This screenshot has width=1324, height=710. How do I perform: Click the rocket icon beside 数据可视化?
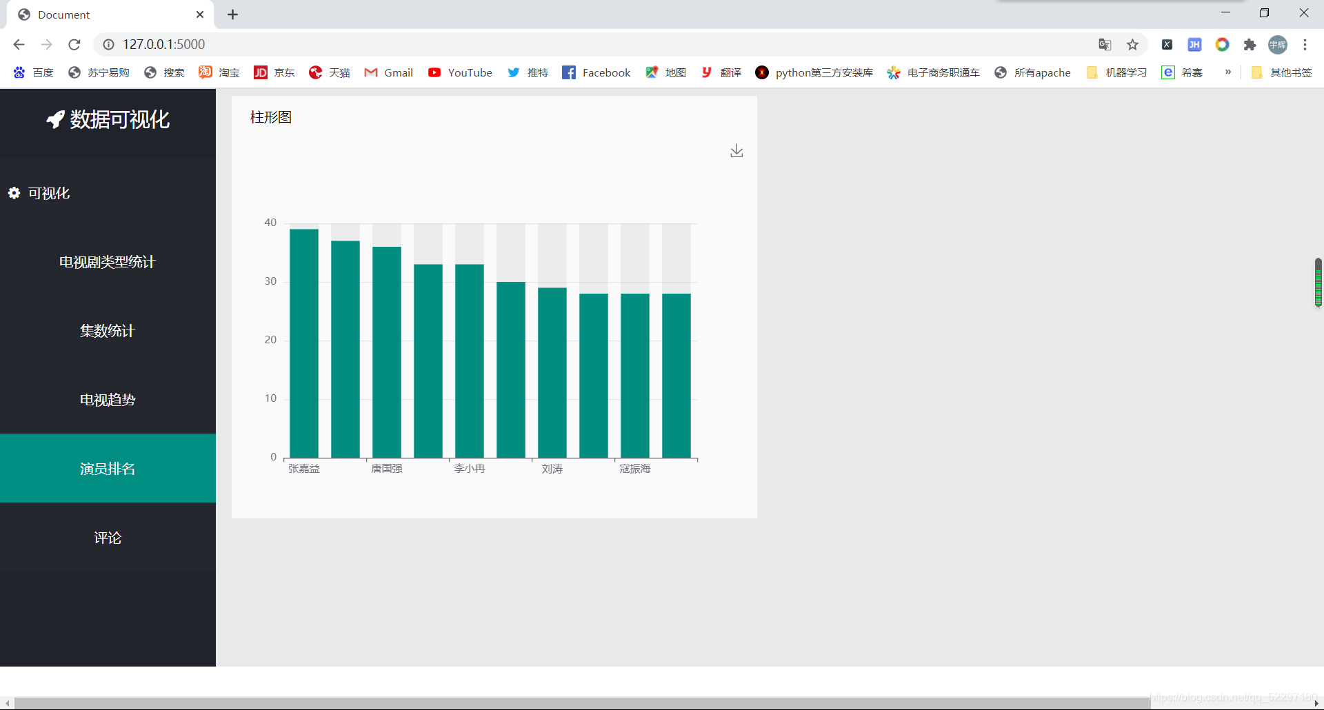(x=55, y=119)
